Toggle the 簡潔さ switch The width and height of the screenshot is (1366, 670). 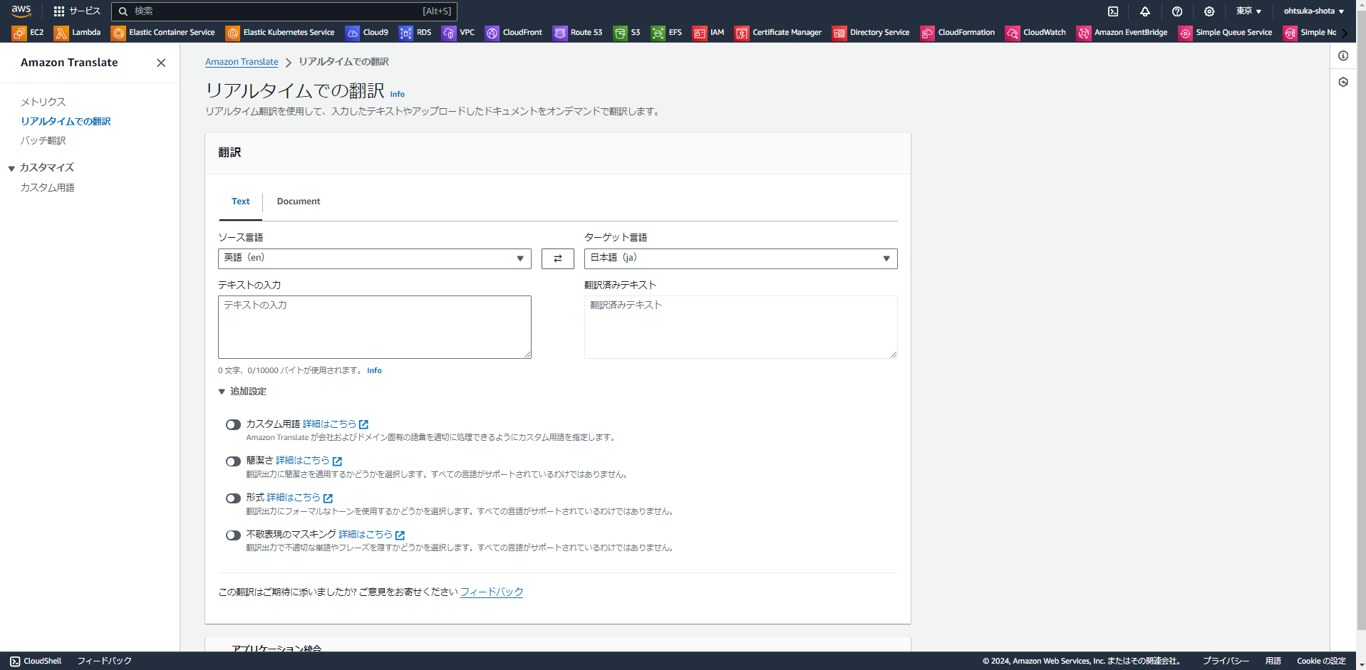coord(233,461)
